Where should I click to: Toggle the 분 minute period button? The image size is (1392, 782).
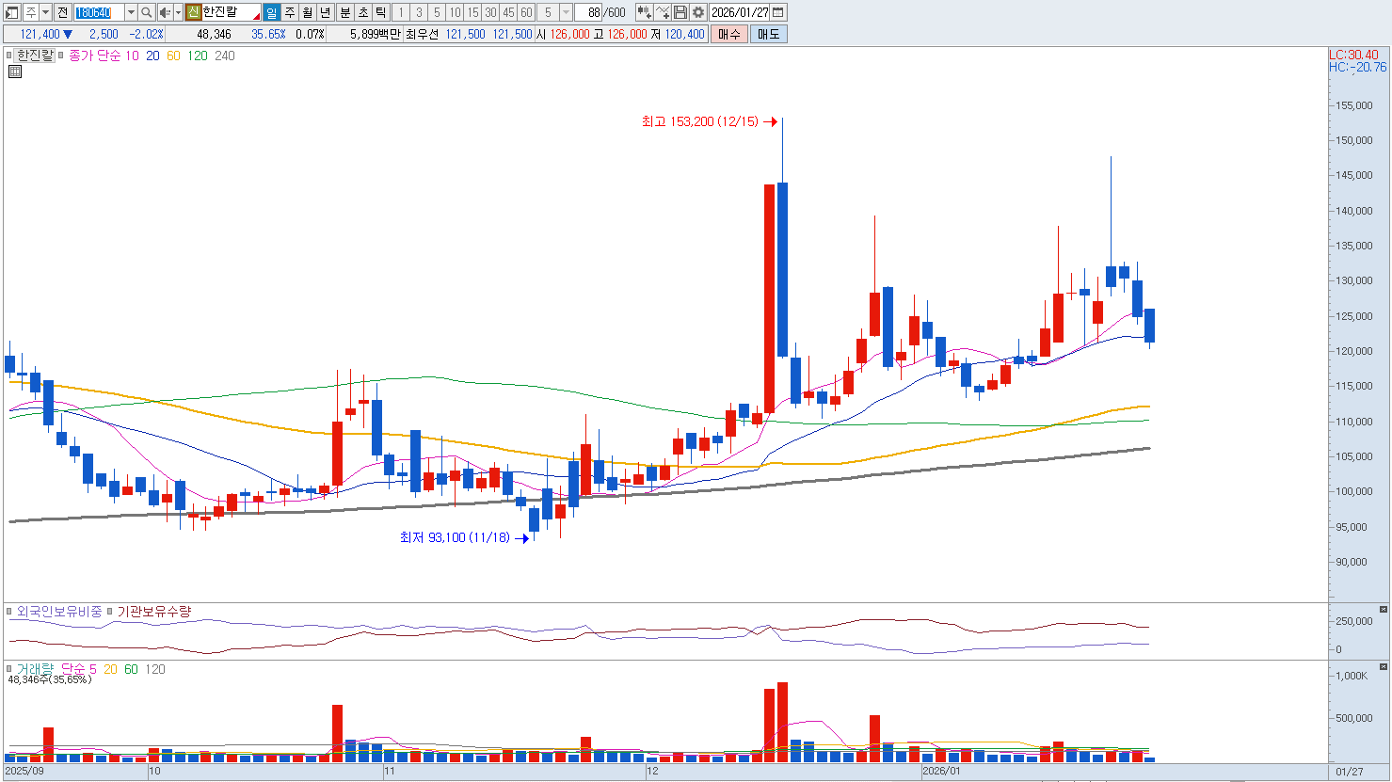344,12
